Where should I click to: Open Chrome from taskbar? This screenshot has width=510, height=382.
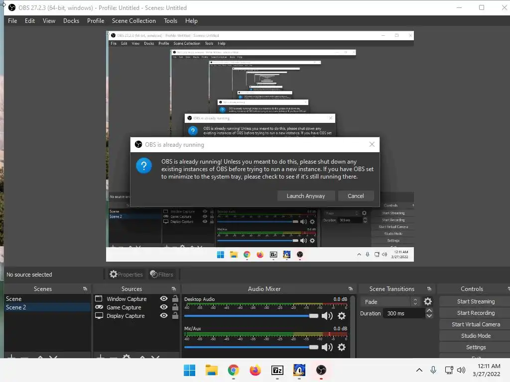[x=233, y=370]
